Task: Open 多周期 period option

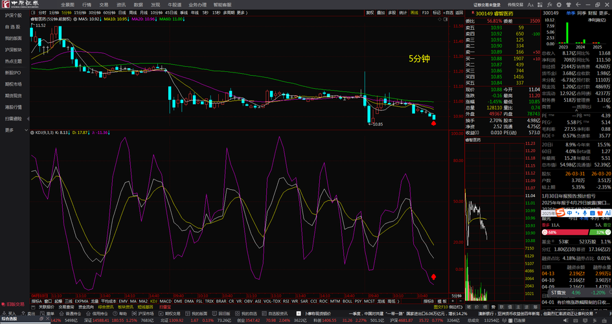Action: click(x=229, y=12)
